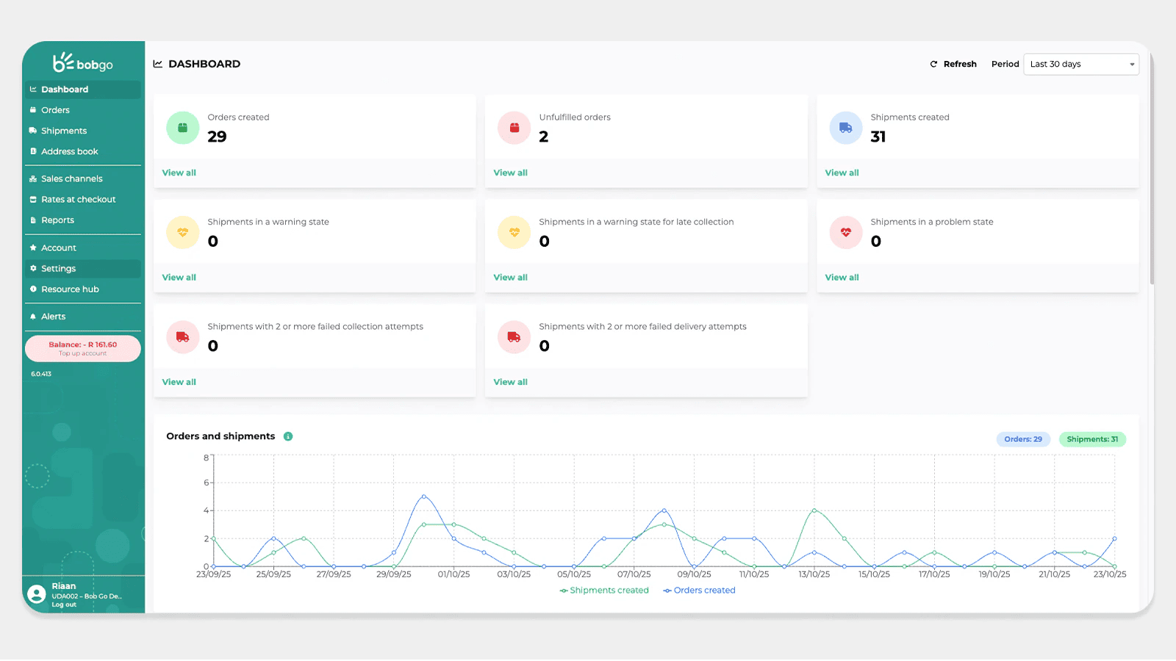The image size is (1176, 661).
Task: Toggle the Orders created legend on the chart
Action: point(699,590)
